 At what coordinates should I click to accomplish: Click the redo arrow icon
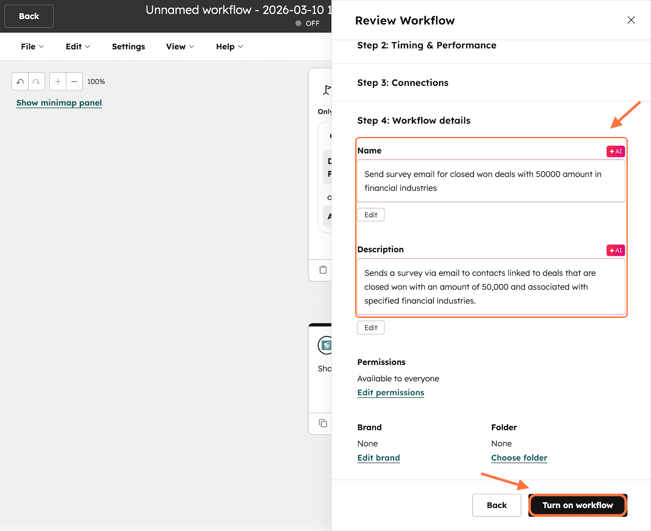(36, 81)
